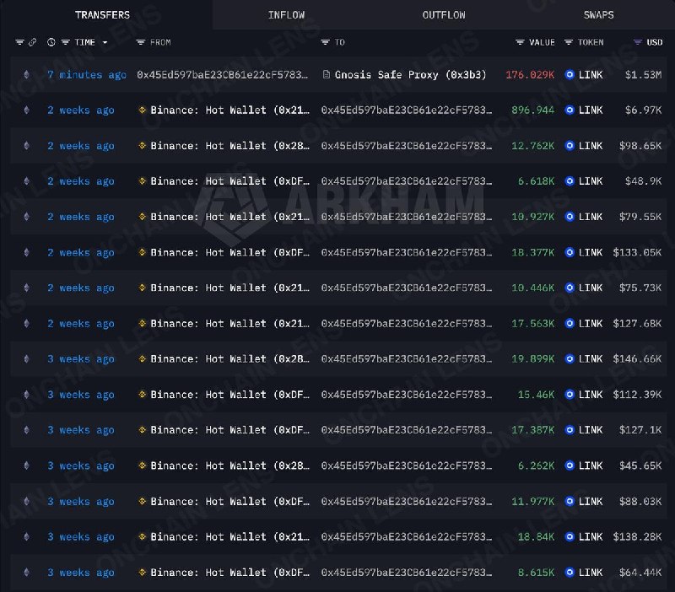Image resolution: width=675 pixels, height=592 pixels.
Task: Click the USD amount $1.53M
Action: click(x=643, y=75)
